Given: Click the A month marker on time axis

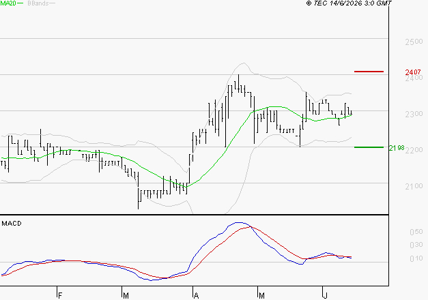Looking at the screenshot, I should 196,296.
